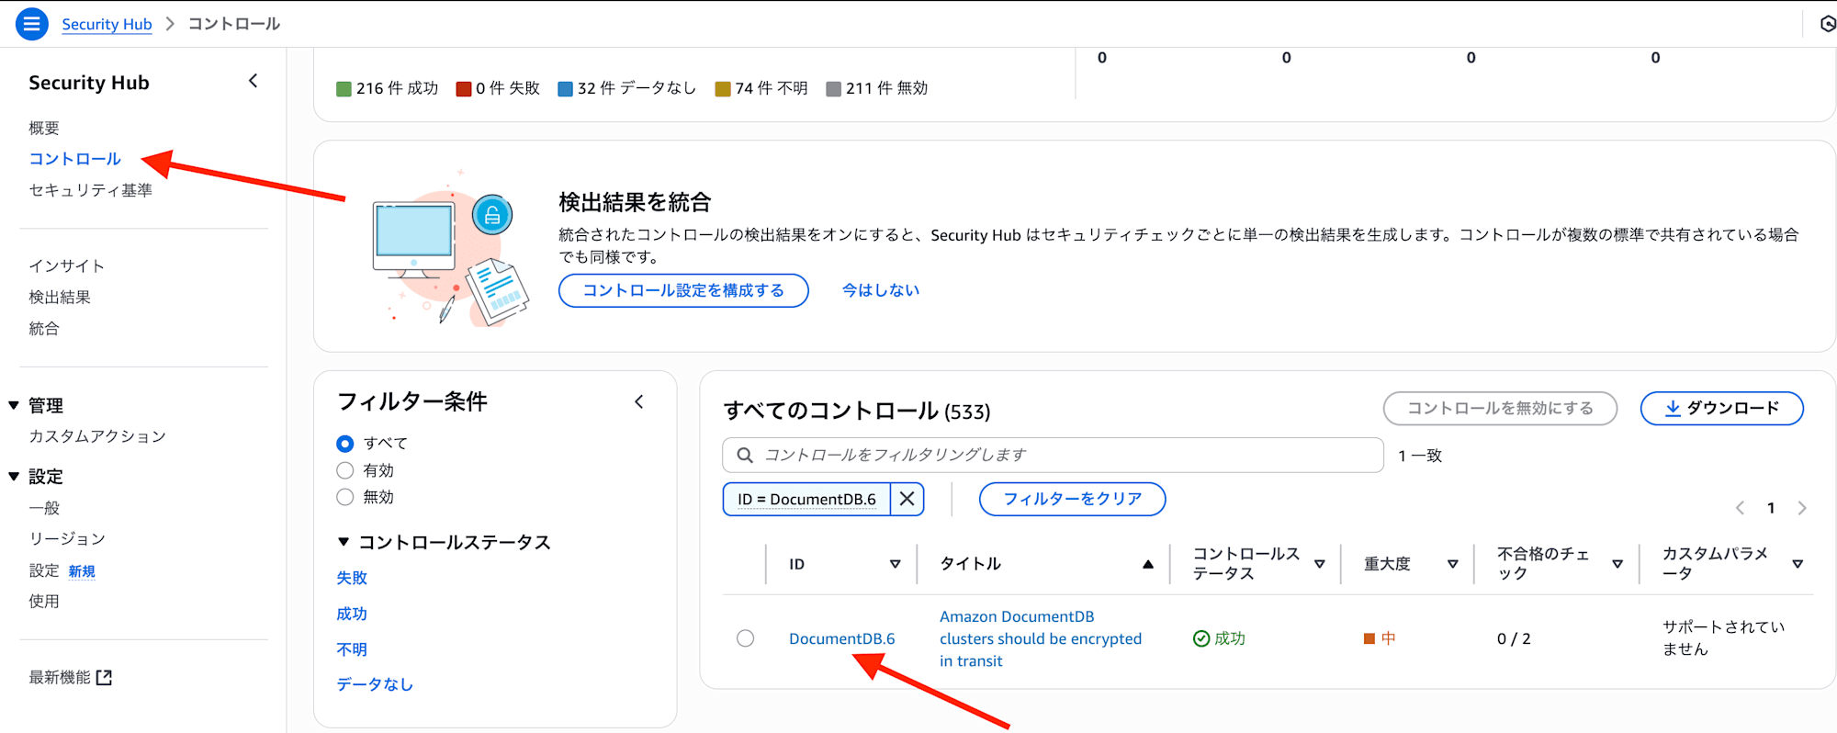
Task: Click the 成功 status check icon
Action: click(1201, 638)
